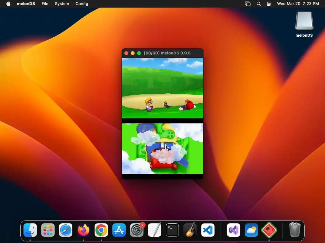This screenshot has height=243, width=325.
Task: Open the Trash in the Dock
Action: point(295,230)
